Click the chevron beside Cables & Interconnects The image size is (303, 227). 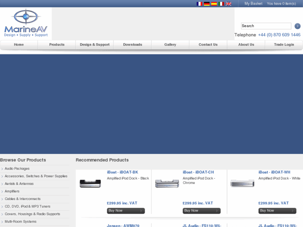pyautogui.click(x=2, y=199)
